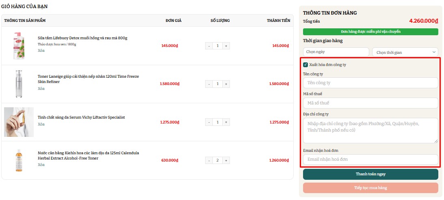Focus the 'Tên công ty' input field
444x200 pixels.
370,83
